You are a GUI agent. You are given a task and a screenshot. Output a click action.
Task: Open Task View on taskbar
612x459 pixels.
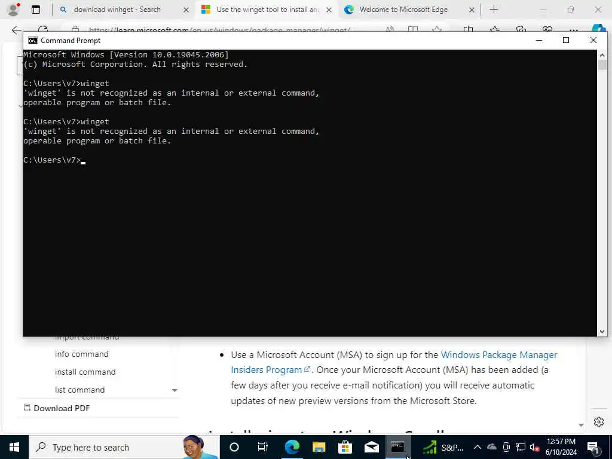(x=263, y=447)
